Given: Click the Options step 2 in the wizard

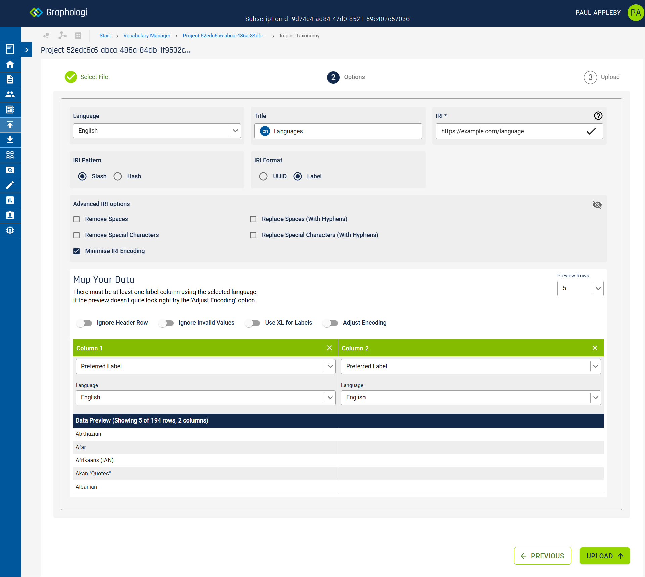Looking at the screenshot, I should coord(346,77).
